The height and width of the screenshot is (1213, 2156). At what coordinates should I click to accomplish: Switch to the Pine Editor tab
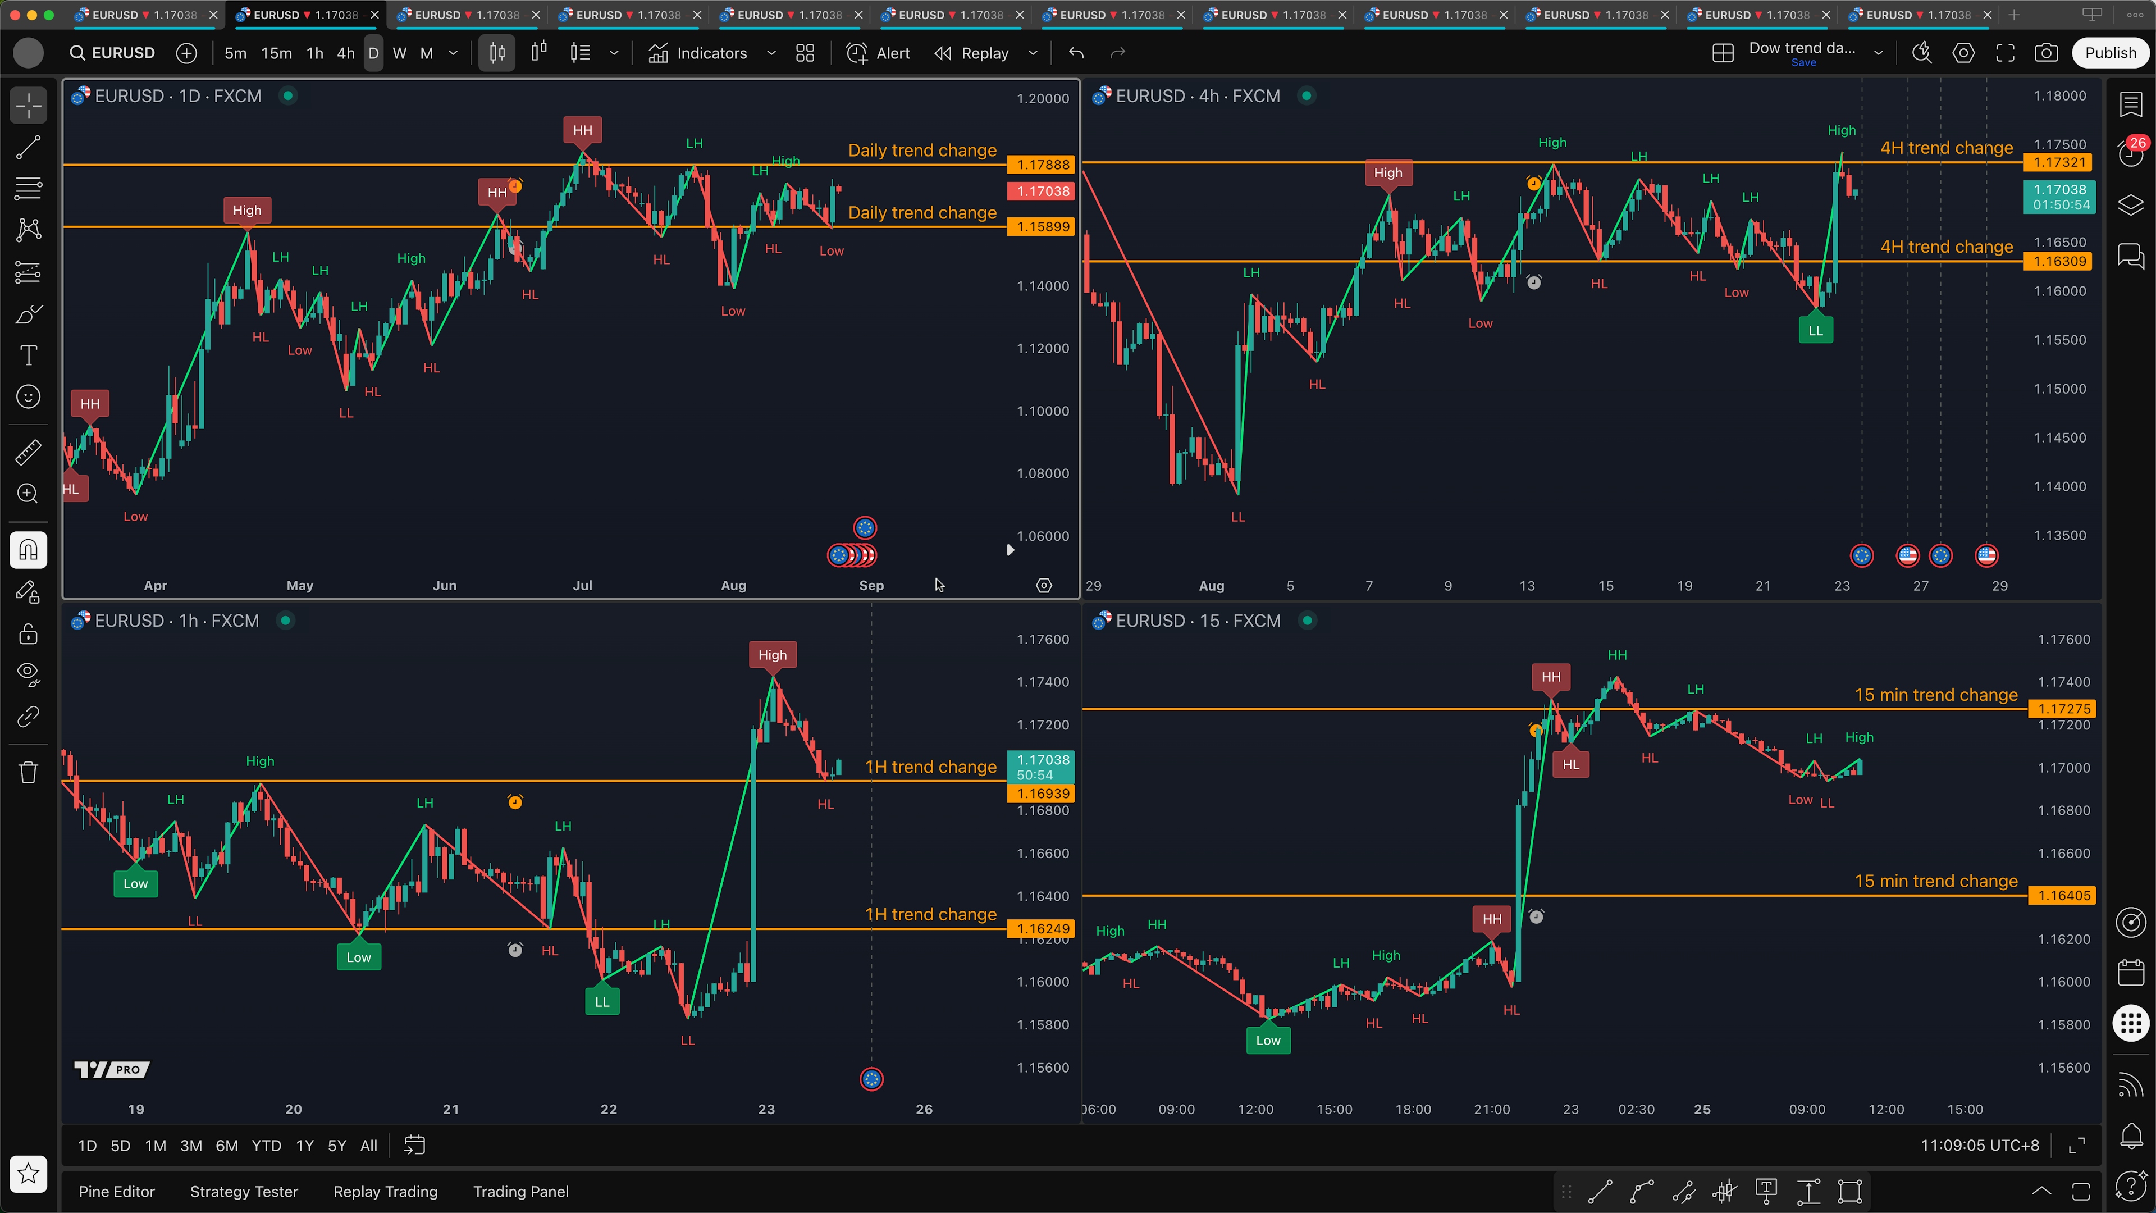point(116,1191)
